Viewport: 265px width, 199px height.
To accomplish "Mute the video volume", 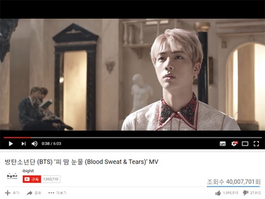I will pos(34,143).
